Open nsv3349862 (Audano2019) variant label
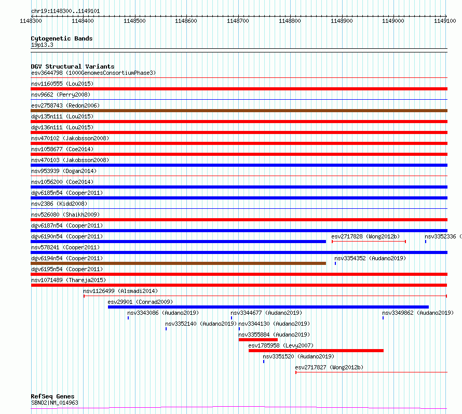This screenshot has height=414, width=462. (x=418, y=313)
